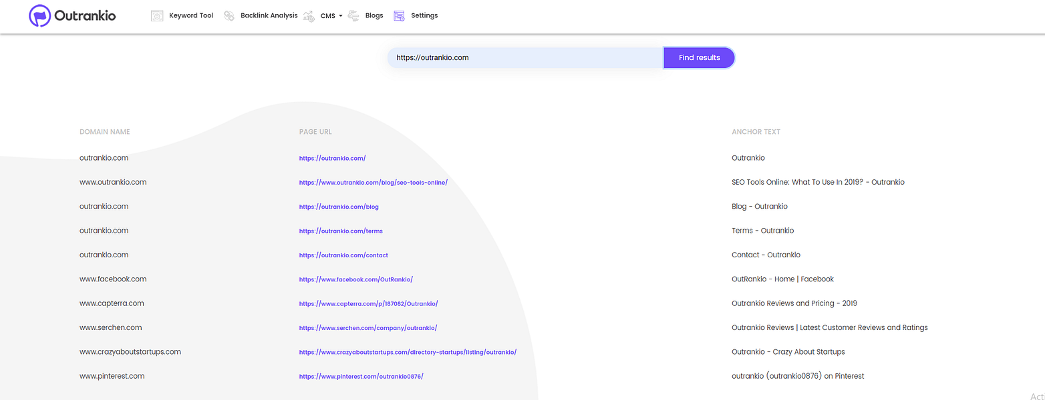Open the outrankio.com/terms link
The height and width of the screenshot is (400, 1045).
[x=341, y=231]
